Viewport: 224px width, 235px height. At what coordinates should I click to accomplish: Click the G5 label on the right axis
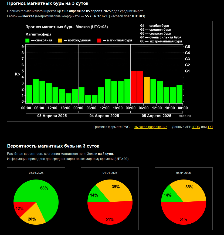click(187, 47)
